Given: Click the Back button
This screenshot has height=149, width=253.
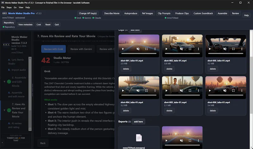Looking at the screenshot, I should [x=43, y=143].
